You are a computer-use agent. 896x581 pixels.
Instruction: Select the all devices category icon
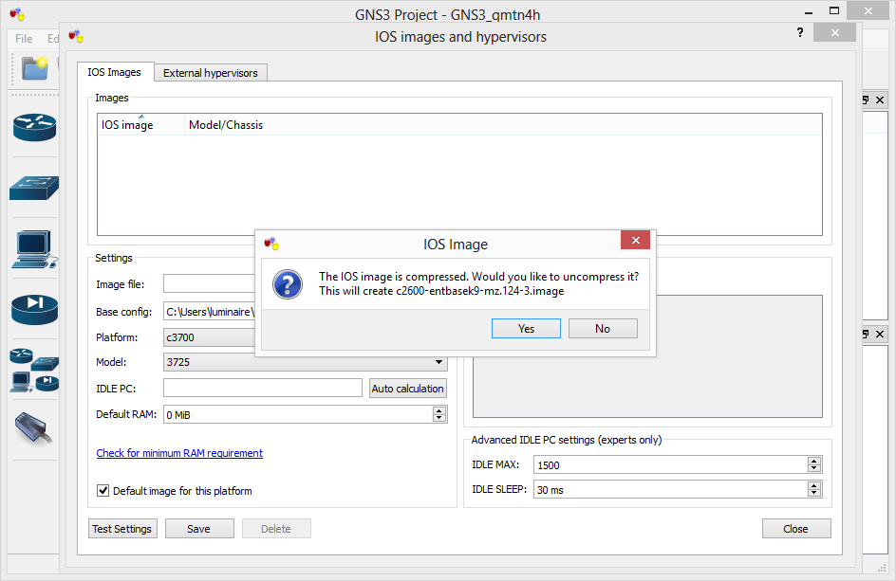[34, 371]
